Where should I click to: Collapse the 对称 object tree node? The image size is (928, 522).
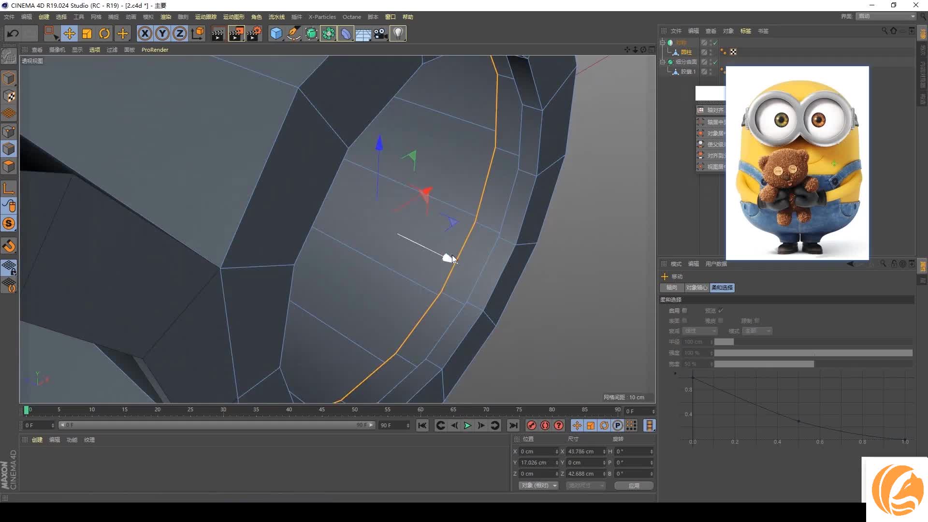663,43
